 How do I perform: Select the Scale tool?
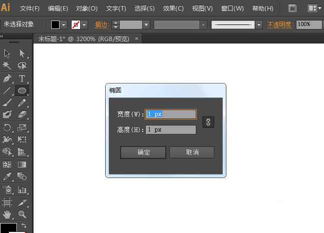point(22,127)
